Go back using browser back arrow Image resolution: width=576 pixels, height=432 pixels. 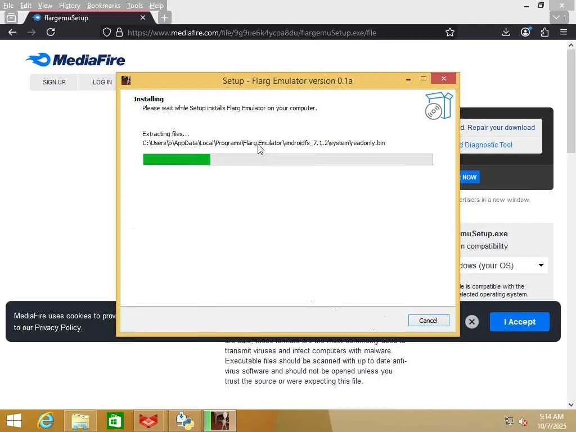tap(12, 32)
